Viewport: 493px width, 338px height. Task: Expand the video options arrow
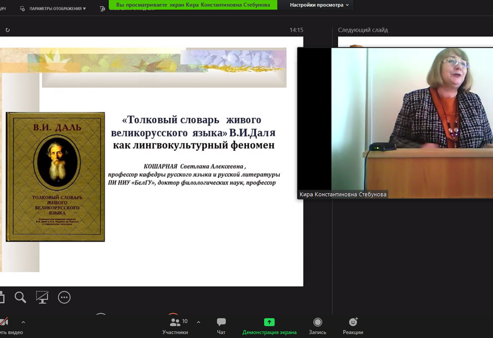pos(23,322)
